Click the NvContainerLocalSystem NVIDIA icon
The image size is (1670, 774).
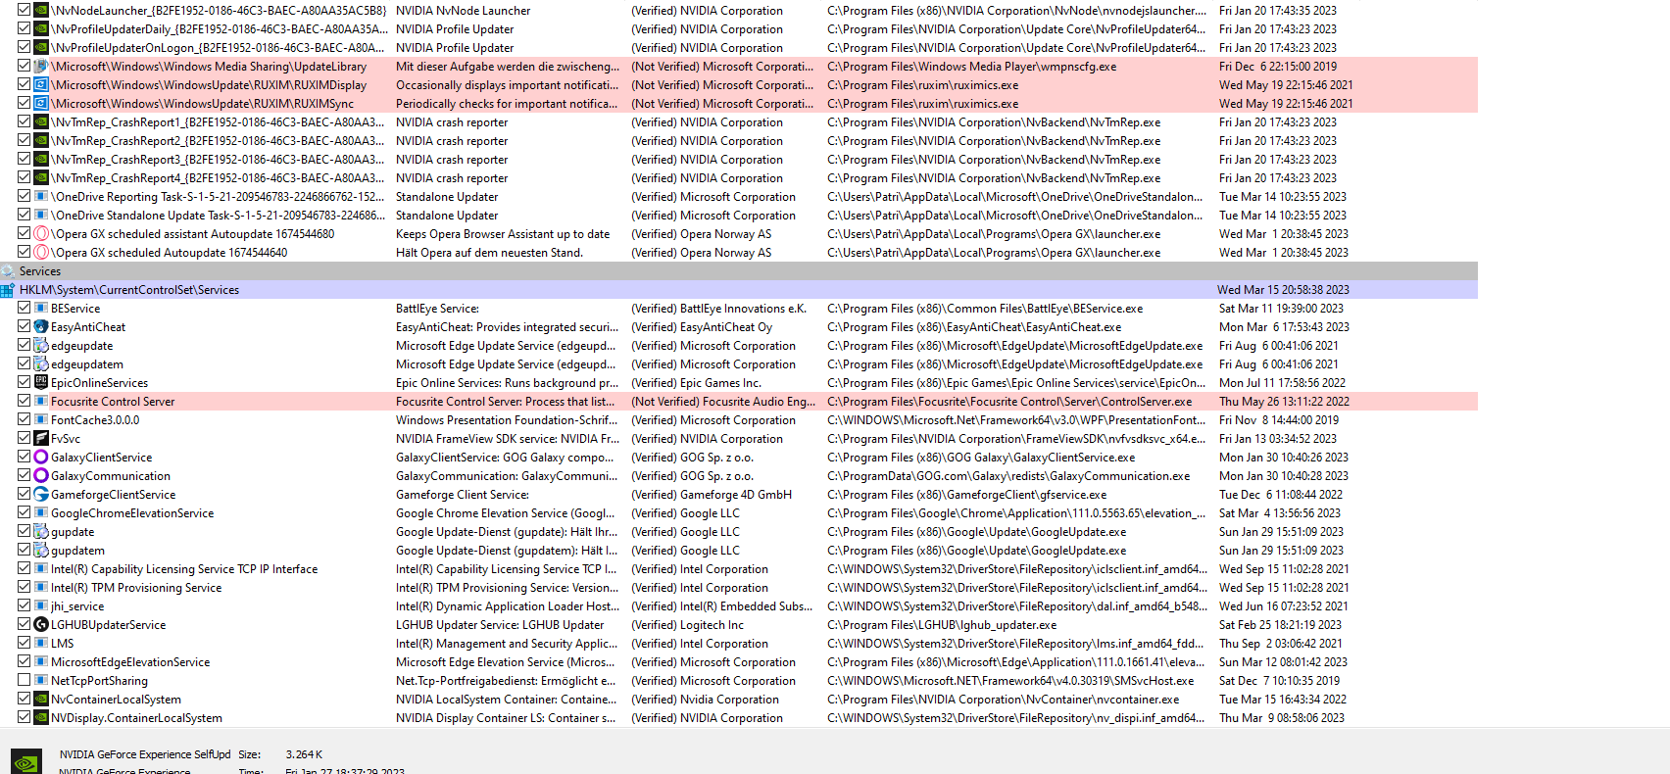[x=41, y=700]
